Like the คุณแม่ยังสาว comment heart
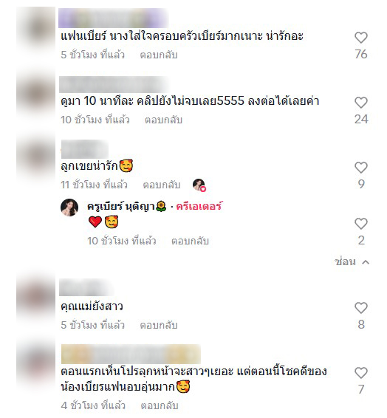This screenshot has width=387, height=418. click(361, 308)
